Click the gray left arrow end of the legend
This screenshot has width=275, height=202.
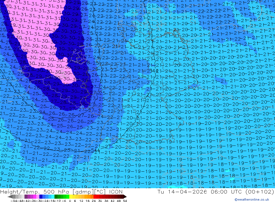[x=10, y=196]
